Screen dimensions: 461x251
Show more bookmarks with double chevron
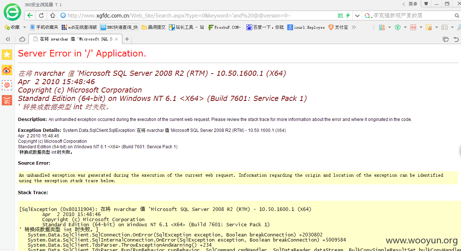click(354, 27)
